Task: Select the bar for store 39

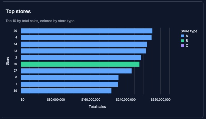Action: [66, 91]
